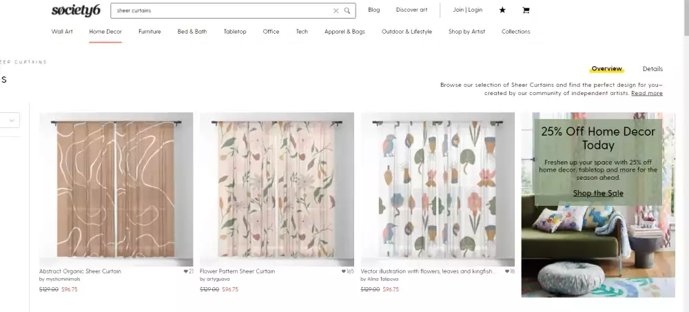The height and width of the screenshot is (312, 689).
Task: Click the 25% Off Home Decor Today heading
Action: coord(598,138)
